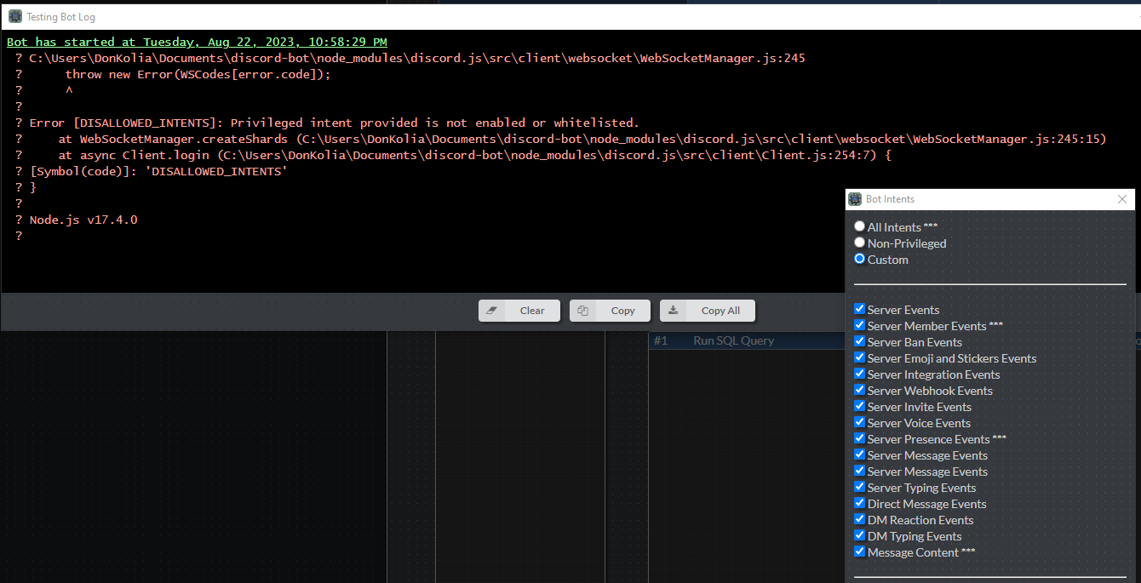
Task: Disable the Message Content intent
Action: click(x=859, y=551)
